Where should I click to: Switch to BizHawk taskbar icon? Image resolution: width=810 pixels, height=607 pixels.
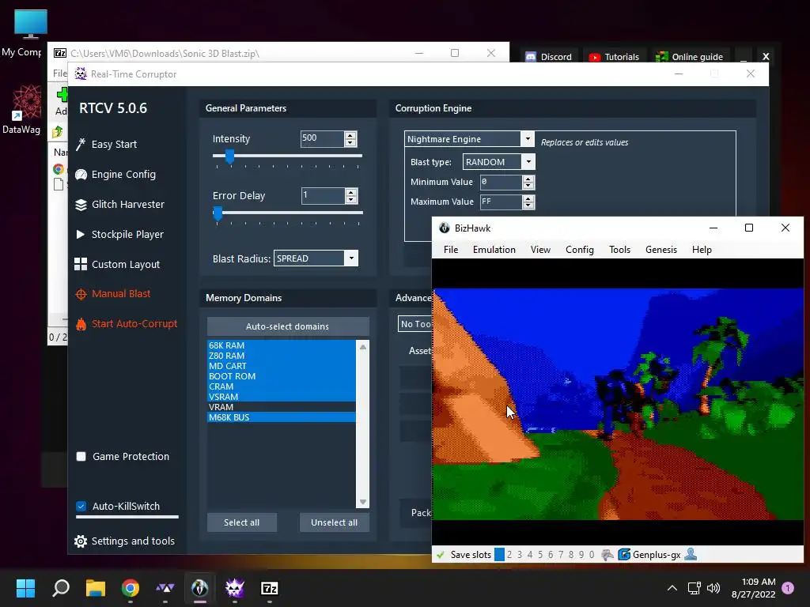[200, 588]
